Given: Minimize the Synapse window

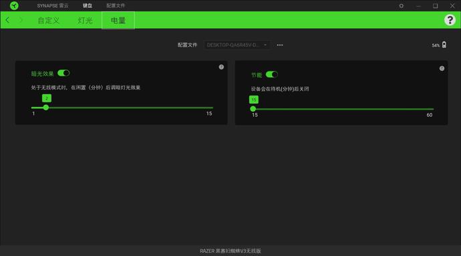Looking at the screenshot, I should coord(418,5).
